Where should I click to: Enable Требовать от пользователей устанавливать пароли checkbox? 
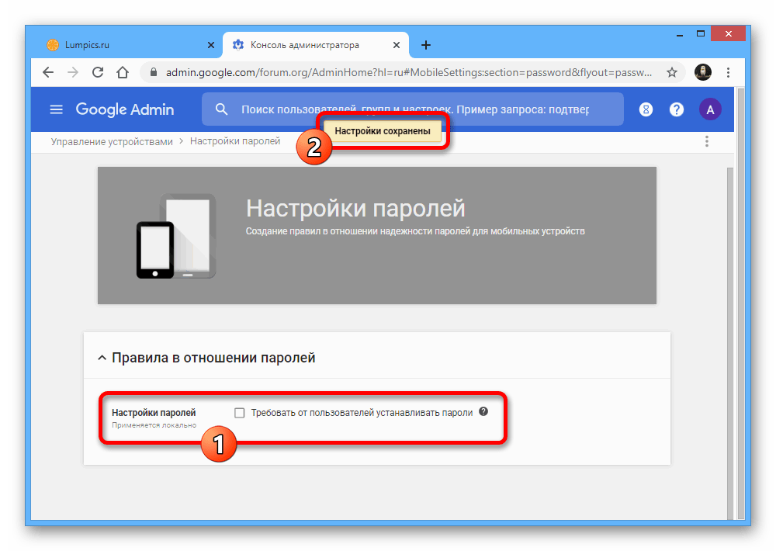[240, 413]
